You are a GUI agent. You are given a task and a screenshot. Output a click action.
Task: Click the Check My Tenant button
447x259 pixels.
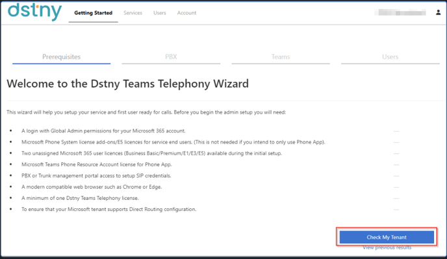pos(387,237)
